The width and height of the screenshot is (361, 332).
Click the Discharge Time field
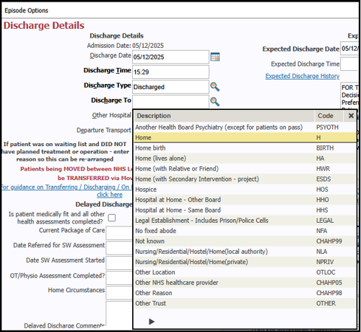pyautogui.click(x=170, y=72)
